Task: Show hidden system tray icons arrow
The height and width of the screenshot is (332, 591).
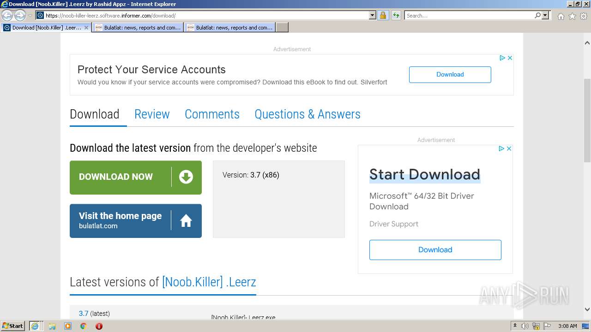Action: pos(515,326)
